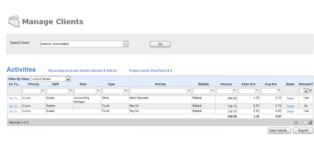Open the Avg Hrs filter dropdown arrow
The image size is (314, 157).
point(279,90)
